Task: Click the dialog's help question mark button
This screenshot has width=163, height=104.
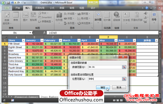Action: click(116, 57)
